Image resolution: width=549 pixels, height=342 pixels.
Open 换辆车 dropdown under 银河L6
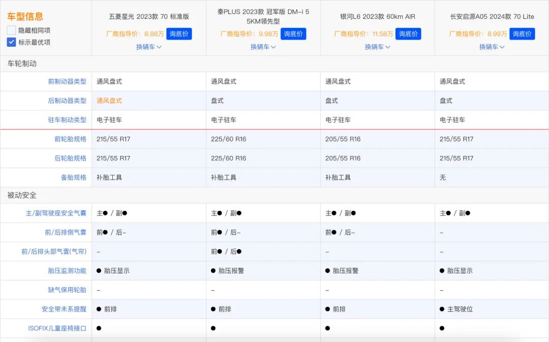(x=377, y=47)
